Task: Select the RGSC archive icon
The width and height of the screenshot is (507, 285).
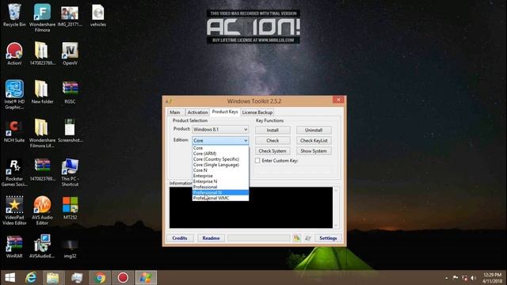Action: click(70, 92)
